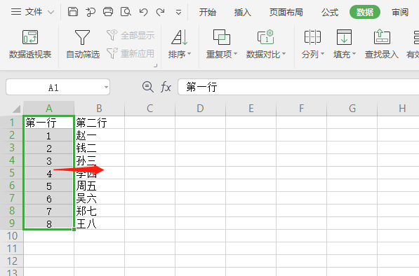Viewport: 419px width, 276px height.
Task: Select column E header
Action: point(251,109)
